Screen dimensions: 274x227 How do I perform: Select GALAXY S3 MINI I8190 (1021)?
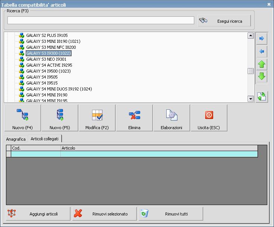[53, 41]
